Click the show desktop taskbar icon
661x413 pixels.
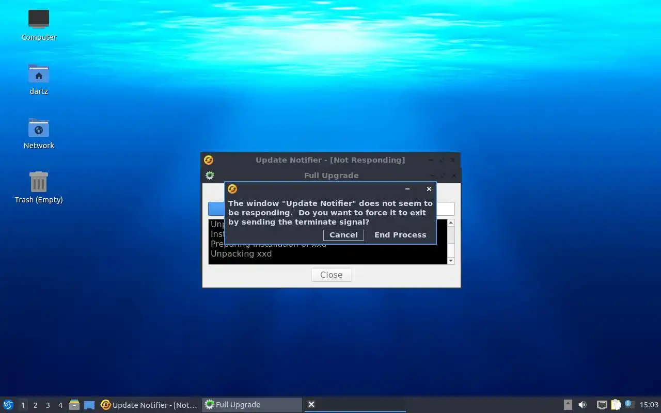[89, 405]
